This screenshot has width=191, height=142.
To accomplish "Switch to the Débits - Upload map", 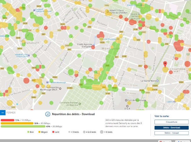I will 172,133.
